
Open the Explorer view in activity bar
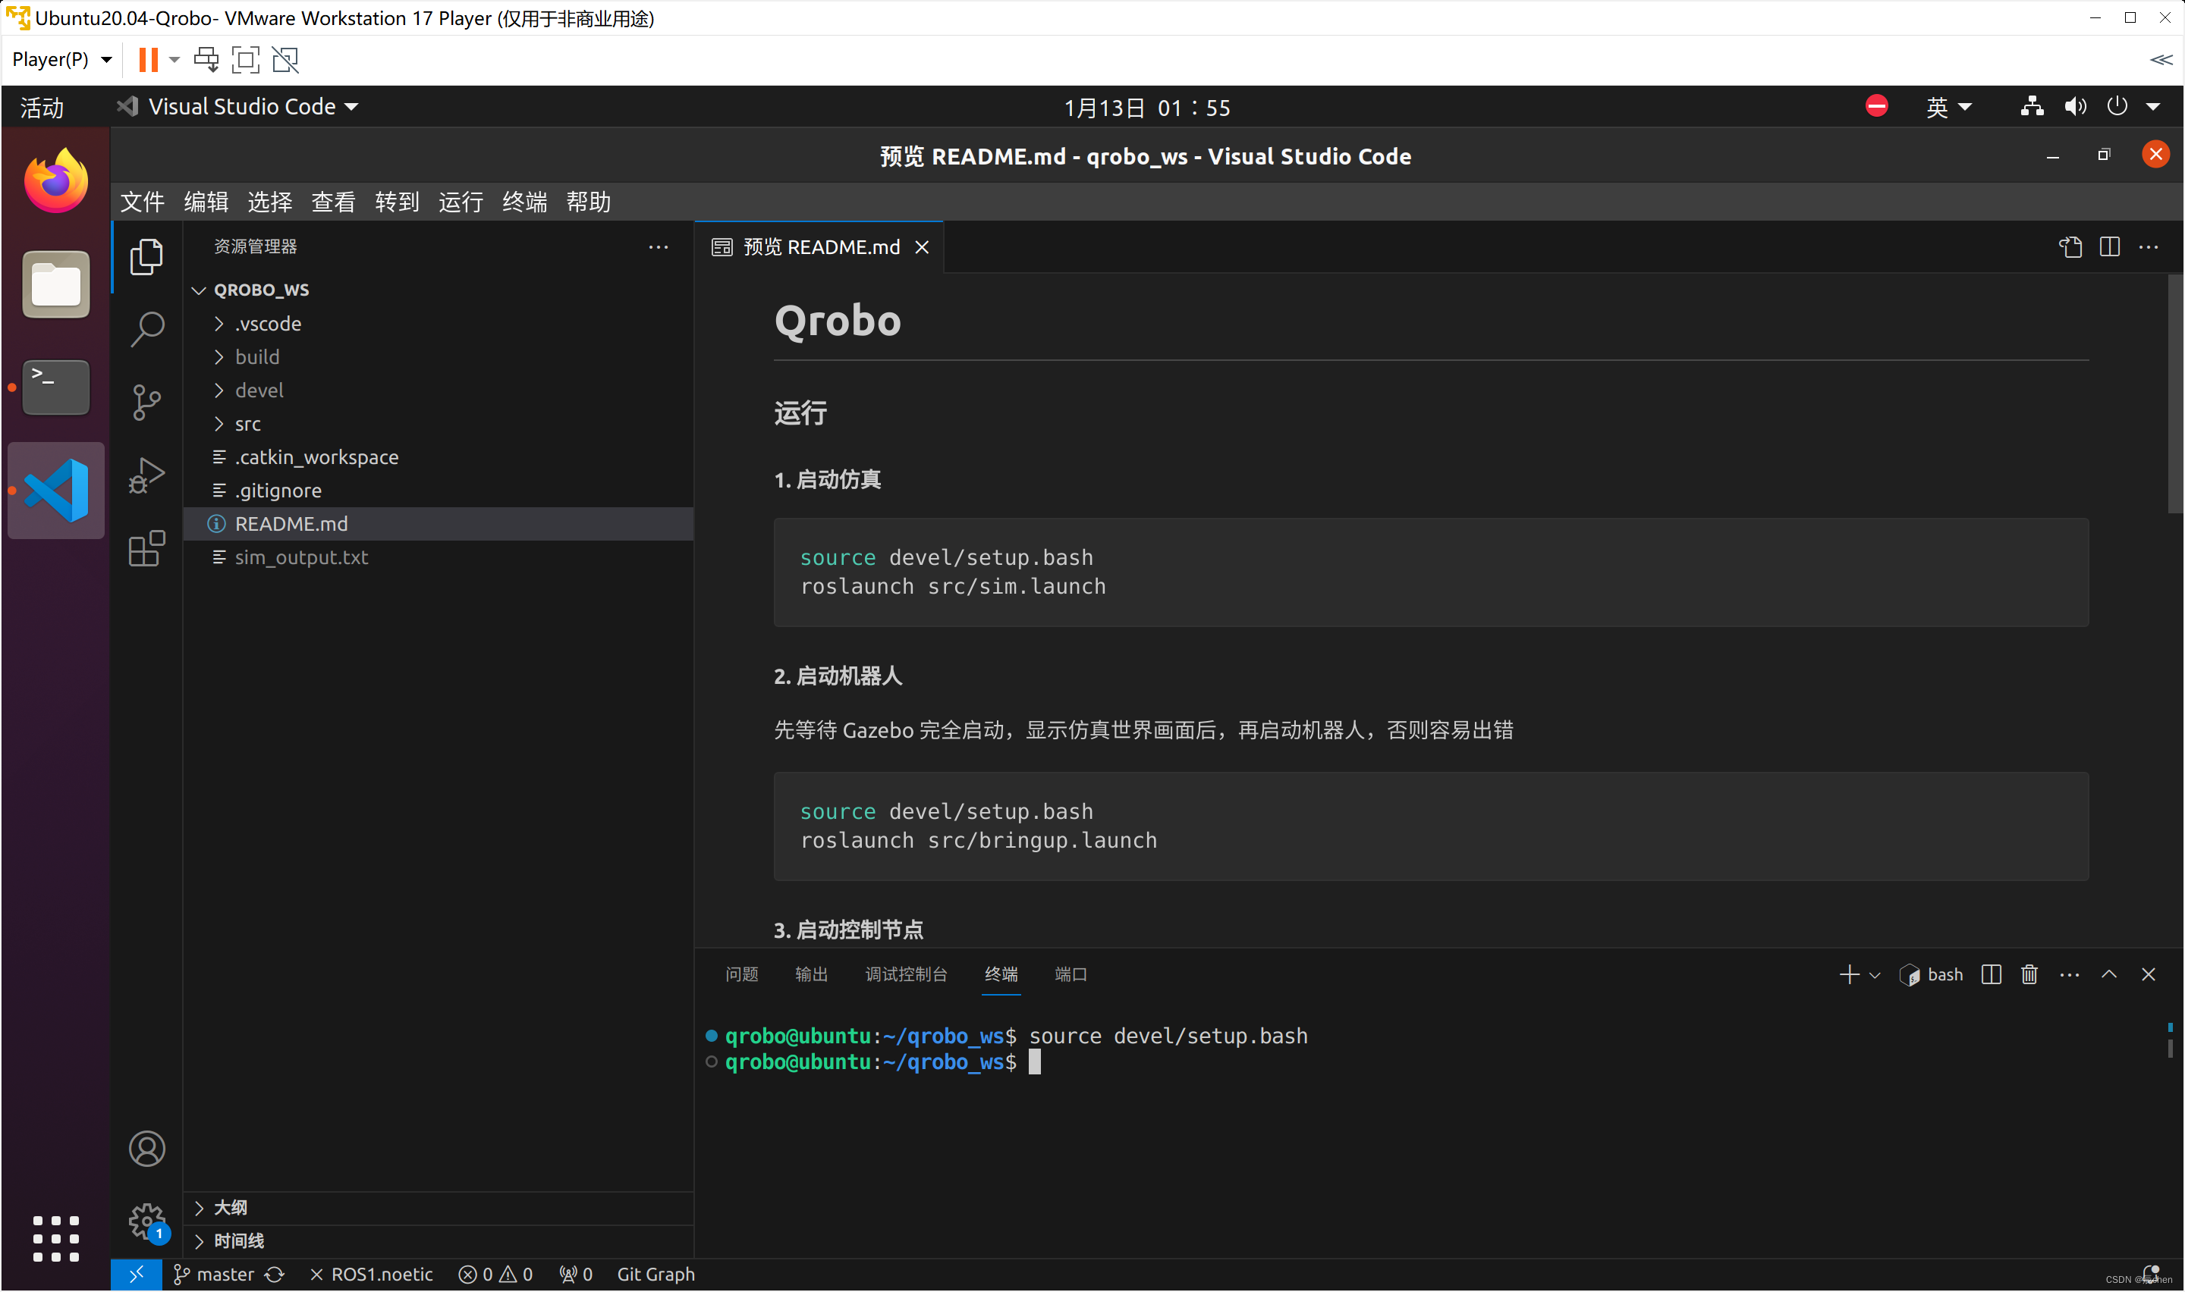(146, 257)
